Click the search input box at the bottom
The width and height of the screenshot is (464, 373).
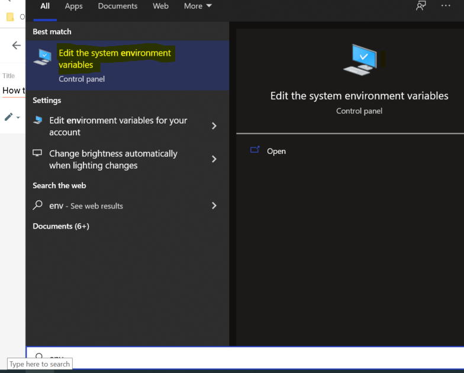[x=245, y=358]
